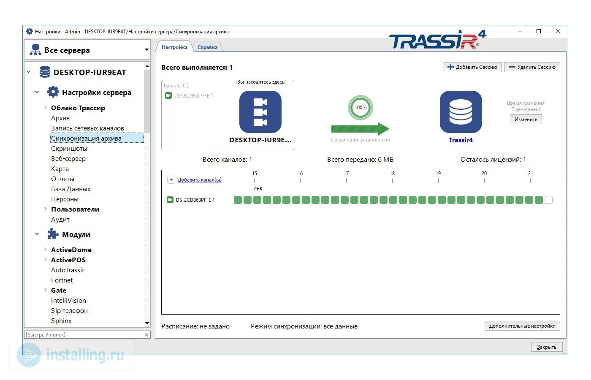Open Скриншоты settings

point(69,149)
